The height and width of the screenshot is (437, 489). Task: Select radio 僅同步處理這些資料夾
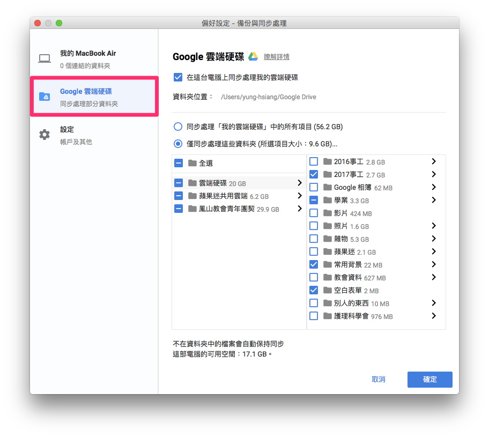[x=178, y=144]
